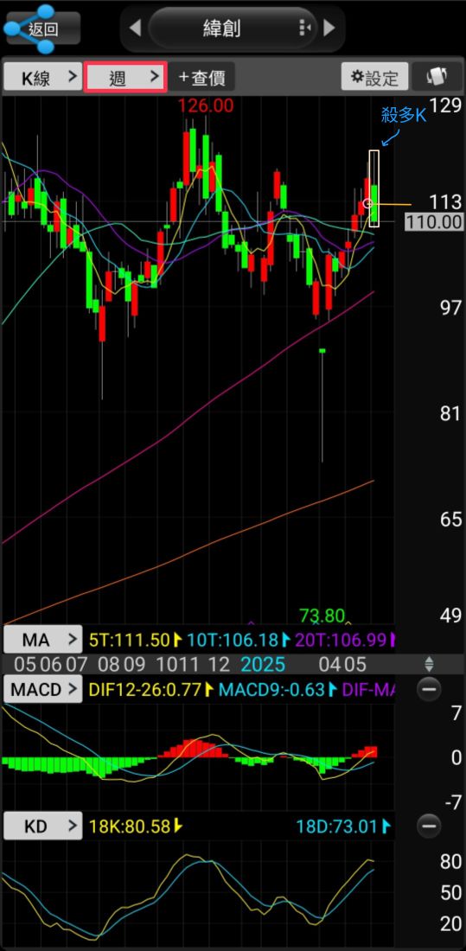Tap the circled crosshair marker on the candle
This screenshot has height=951, width=466.
coord(367,203)
